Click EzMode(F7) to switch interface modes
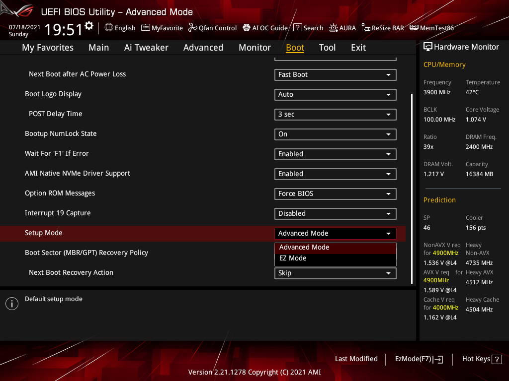The image size is (509, 381). click(419, 359)
